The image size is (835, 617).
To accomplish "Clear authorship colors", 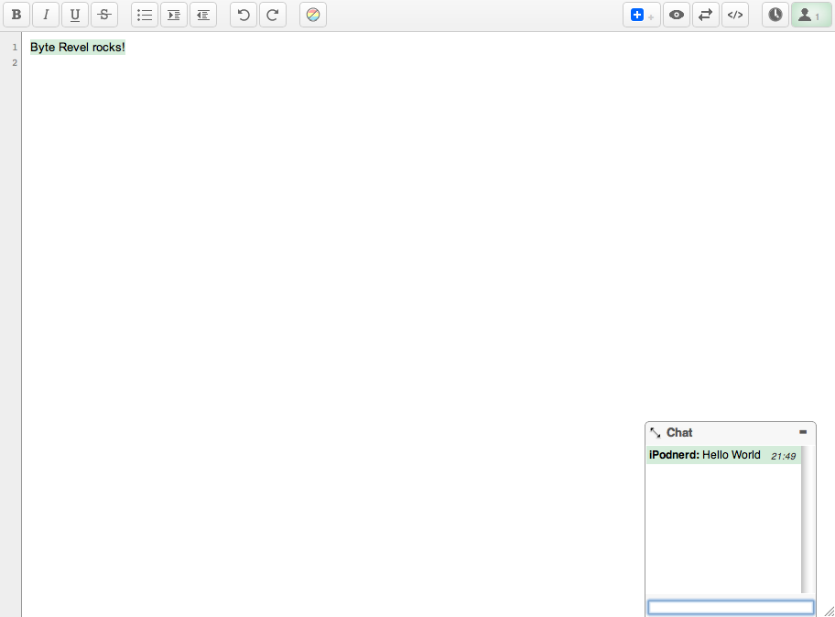I will [313, 15].
